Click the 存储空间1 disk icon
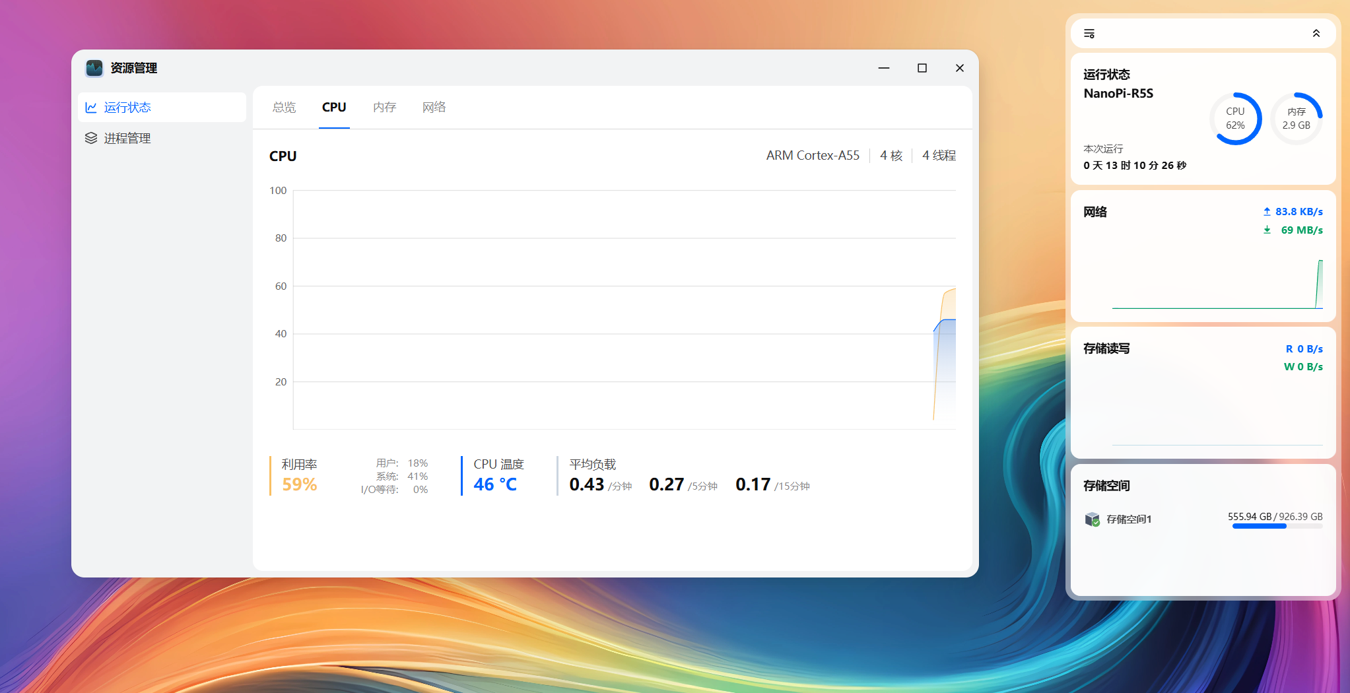The height and width of the screenshot is (693, 1350). click(x=1093, y=519)
